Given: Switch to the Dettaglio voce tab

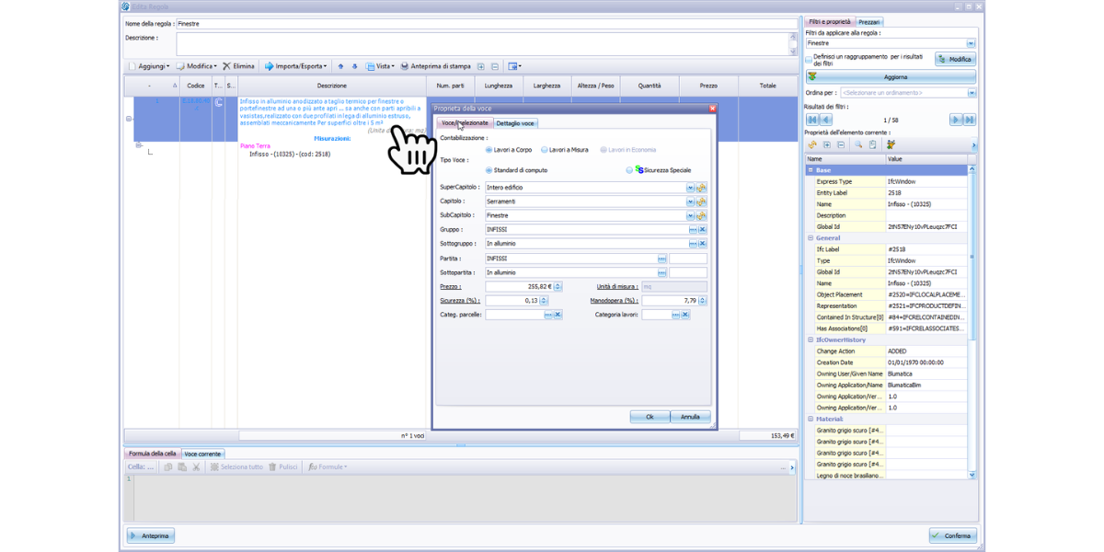Looking at the screenshot, I should tap(515, 123).
